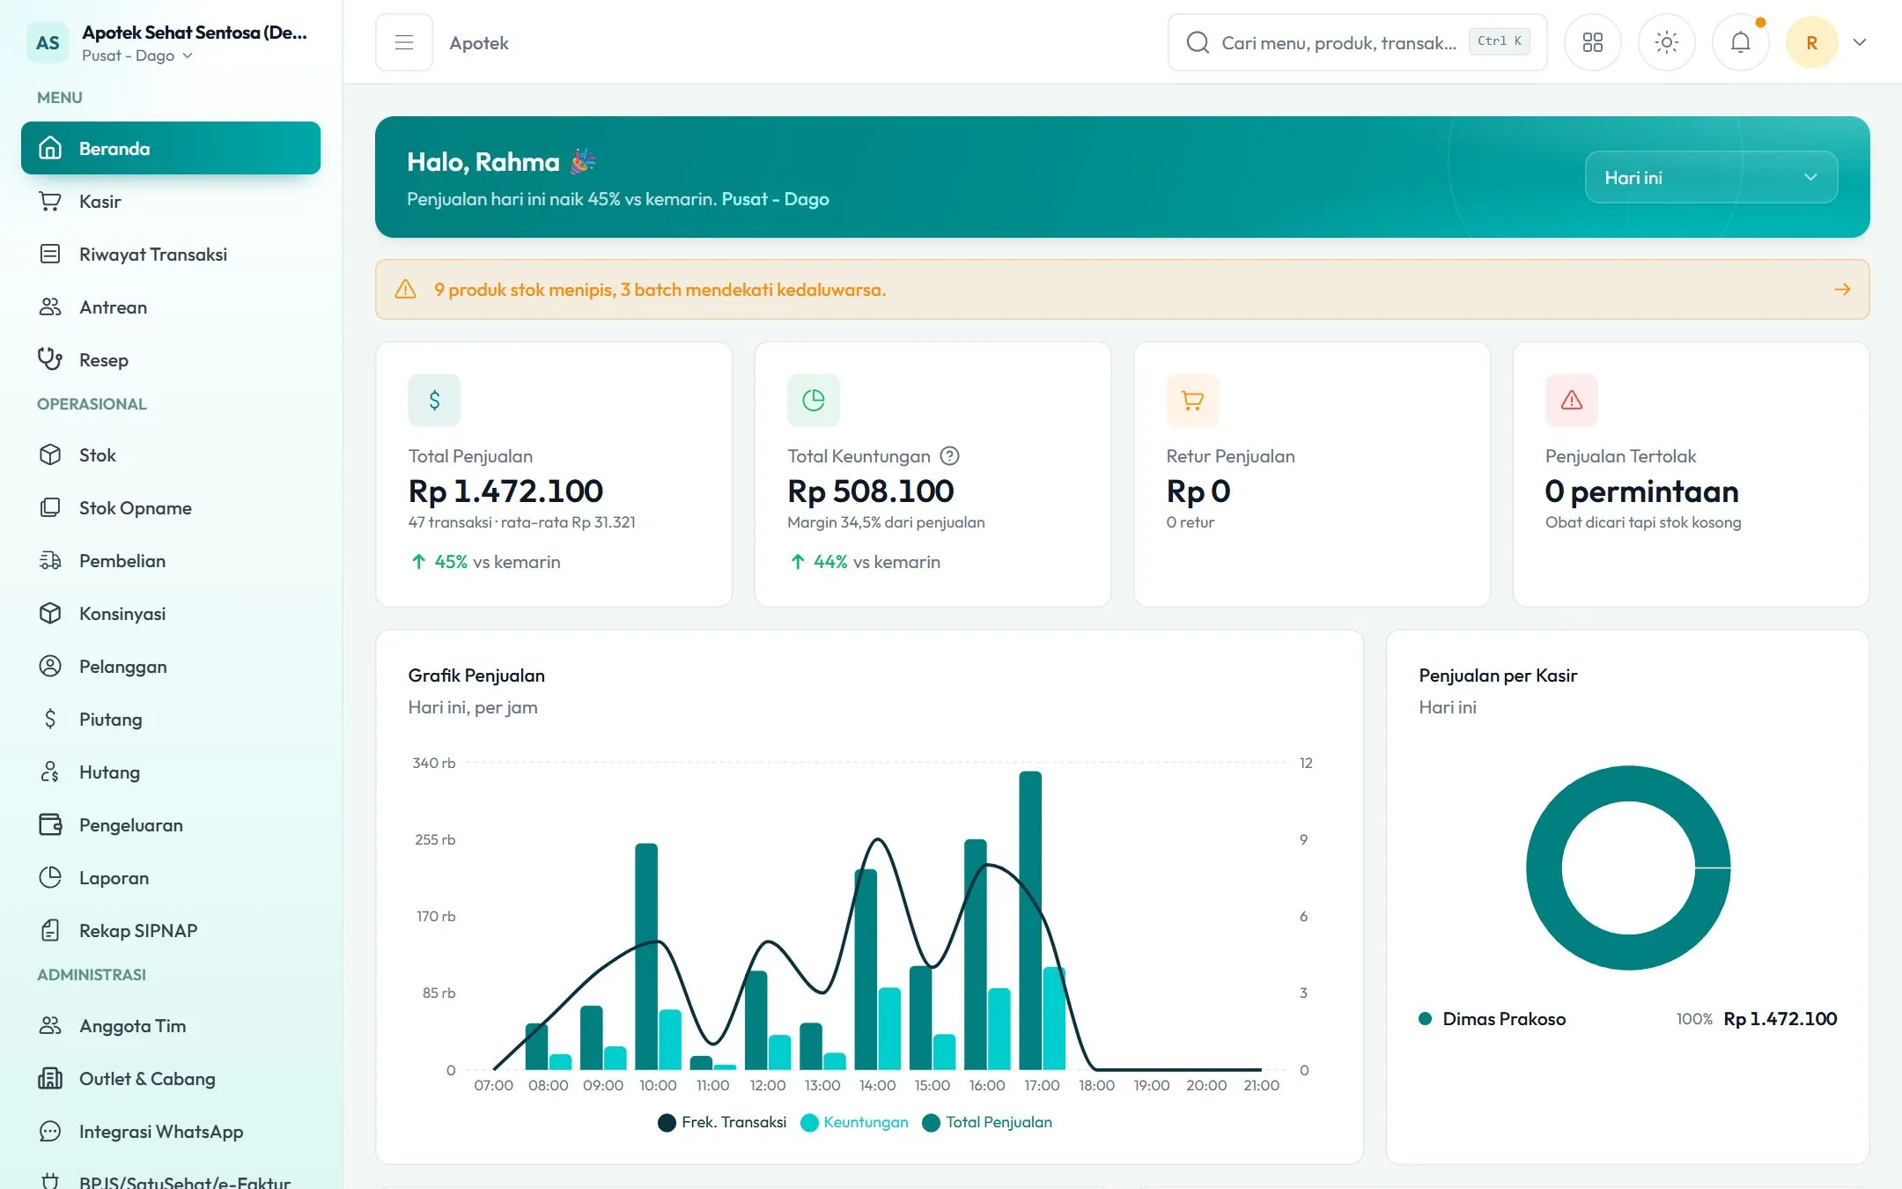Open Antrean in sidebar

point(171,306)
